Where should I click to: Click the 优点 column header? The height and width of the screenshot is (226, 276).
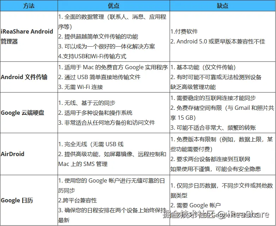pos(114,6)
